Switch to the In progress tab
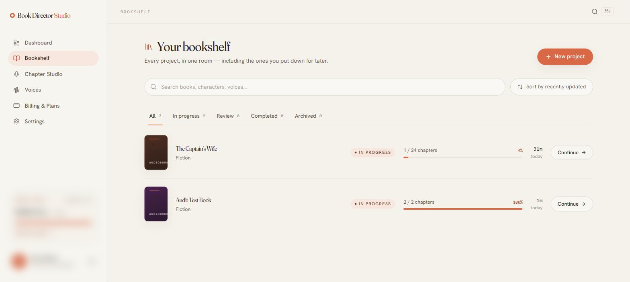The image size is (630, 282). point(189,116)
